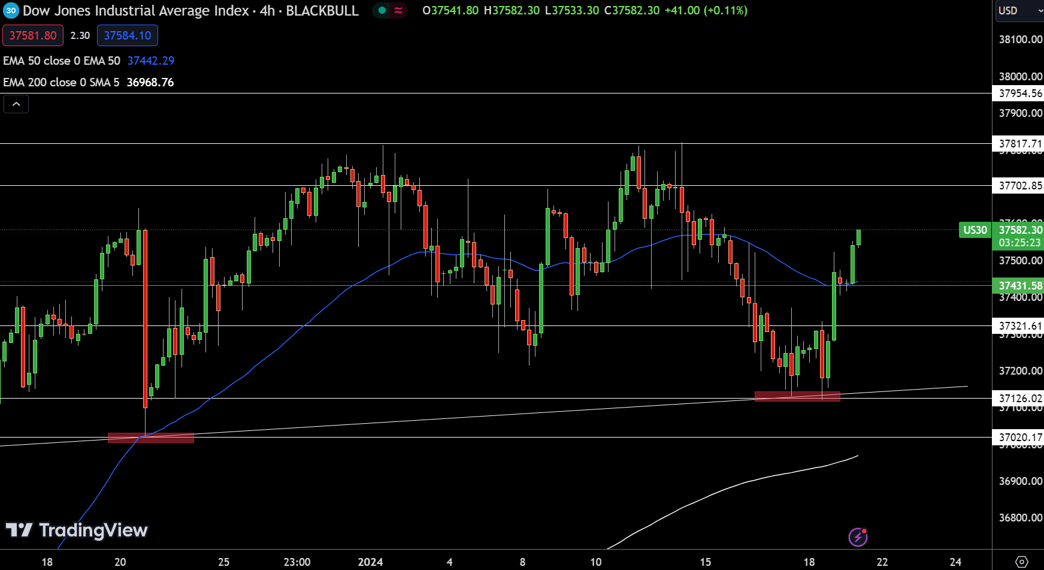Click the 37817.71 horizontal line price label
The image size is (1044, 570).
[1019, 144]
